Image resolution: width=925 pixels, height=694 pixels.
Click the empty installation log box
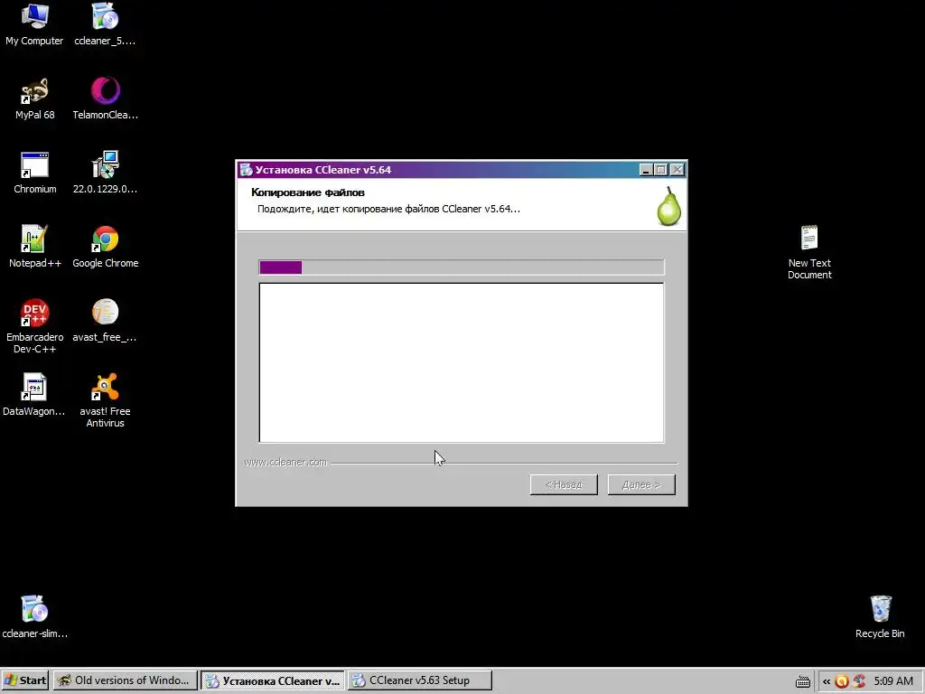pyautogui.click(x=462, y=363)
